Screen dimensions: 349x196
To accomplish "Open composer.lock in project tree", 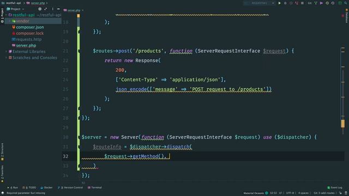I will (30, 33).
